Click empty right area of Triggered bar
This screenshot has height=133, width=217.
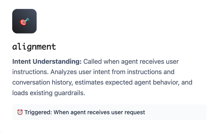click(177, 112)
